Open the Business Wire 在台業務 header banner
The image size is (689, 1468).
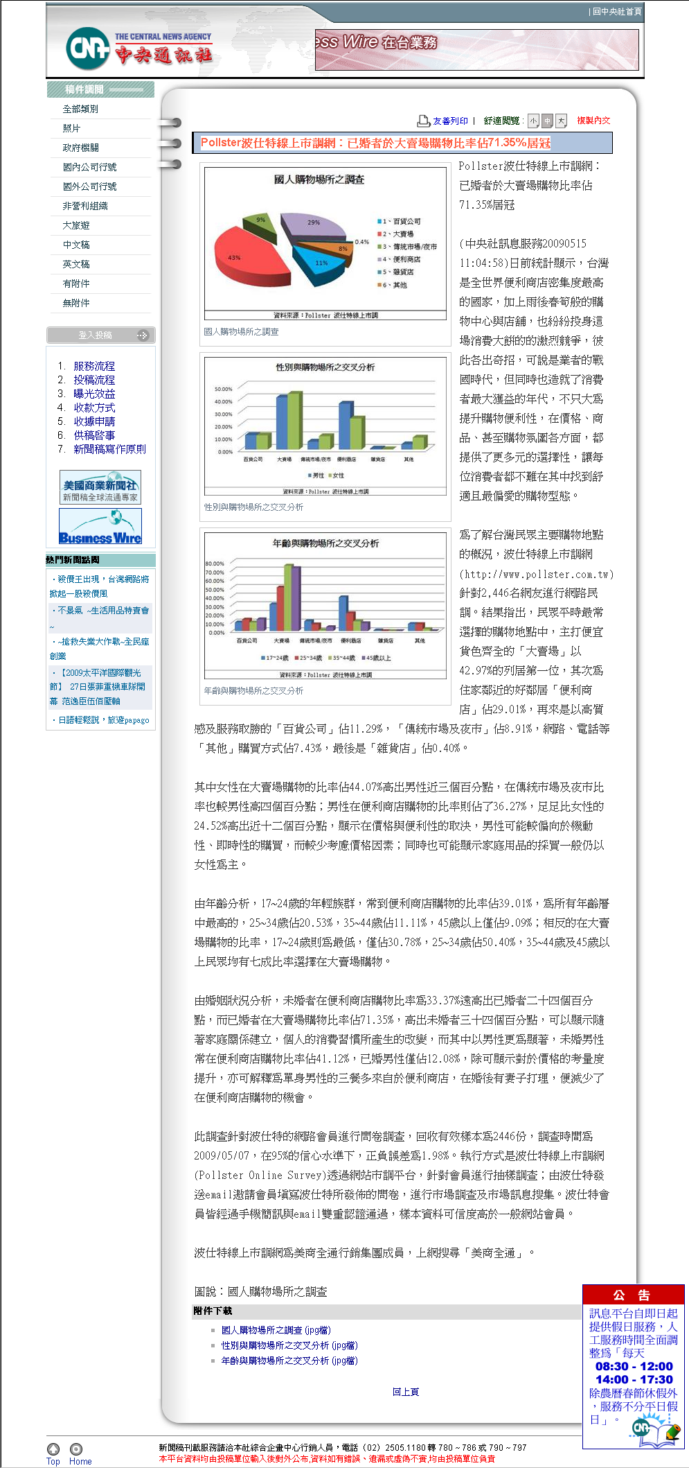[x=476, y=49]
